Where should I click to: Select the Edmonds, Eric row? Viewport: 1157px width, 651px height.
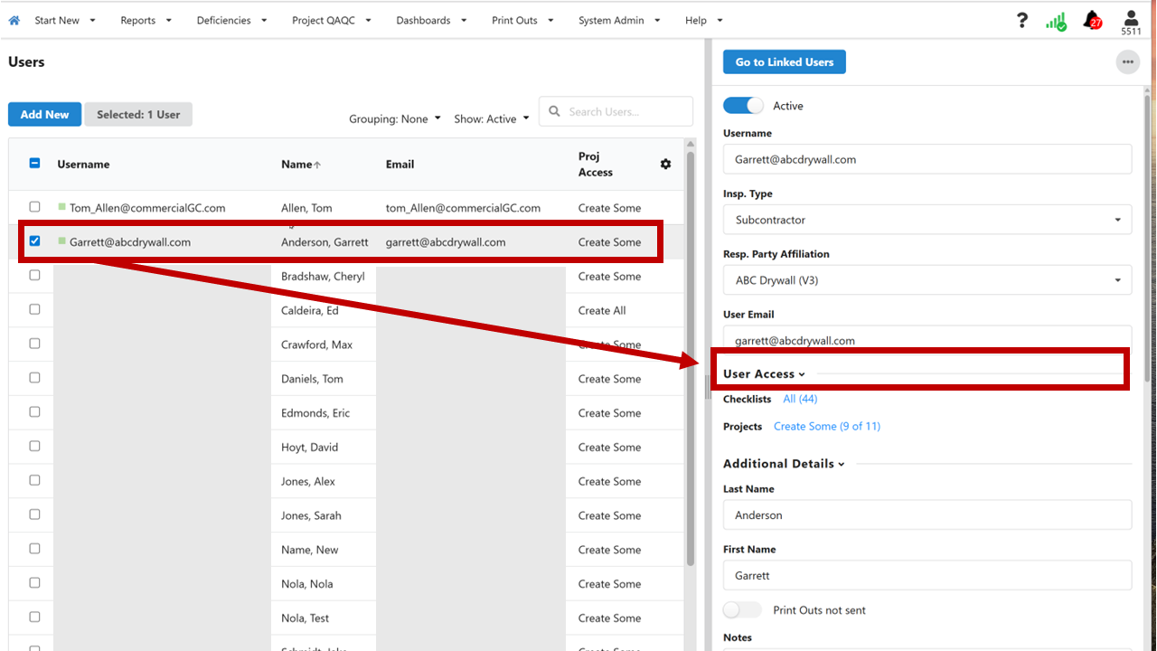(346, 413)
